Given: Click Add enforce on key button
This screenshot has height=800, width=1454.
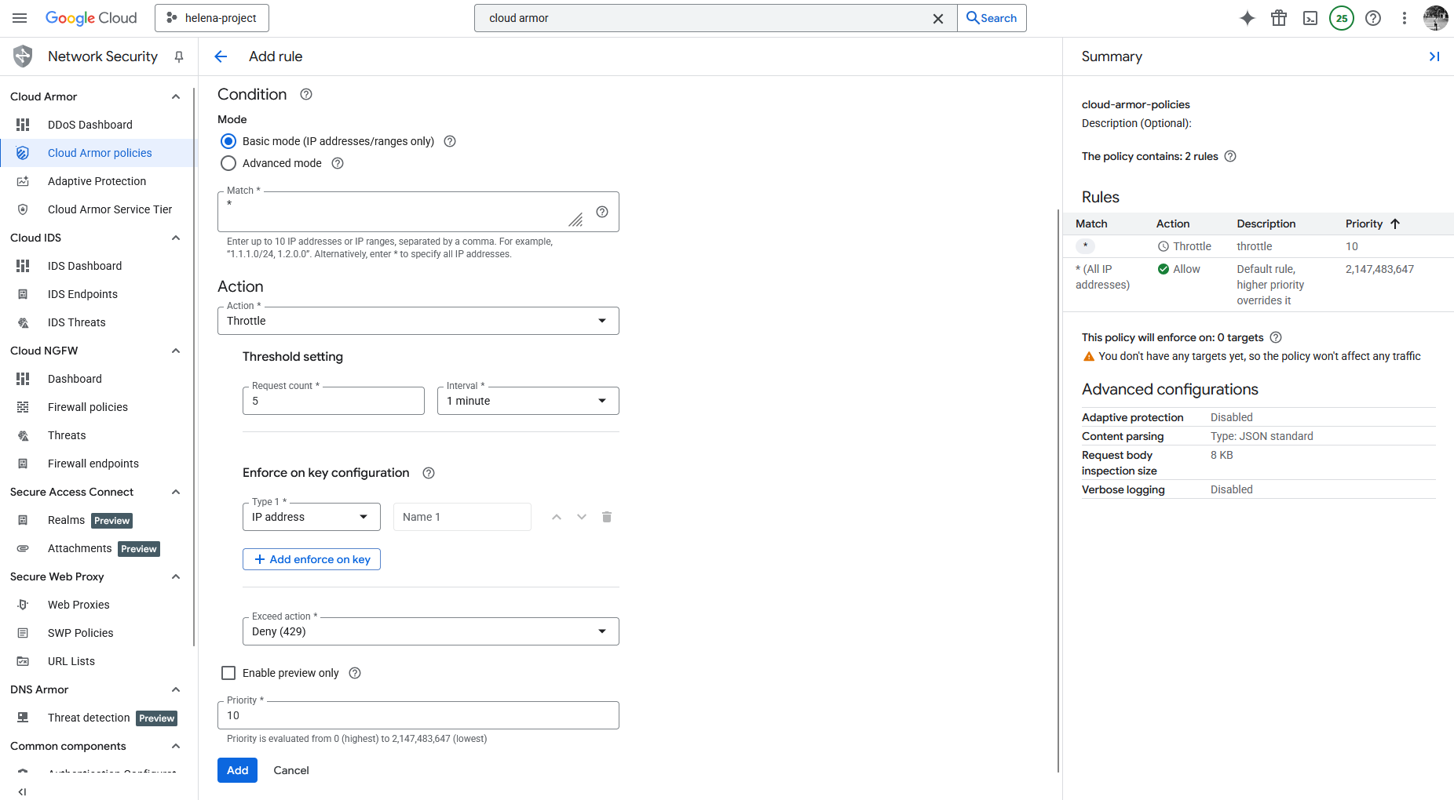Looking at the screenshot, I should pyautogui.click(x=312, y=559).
